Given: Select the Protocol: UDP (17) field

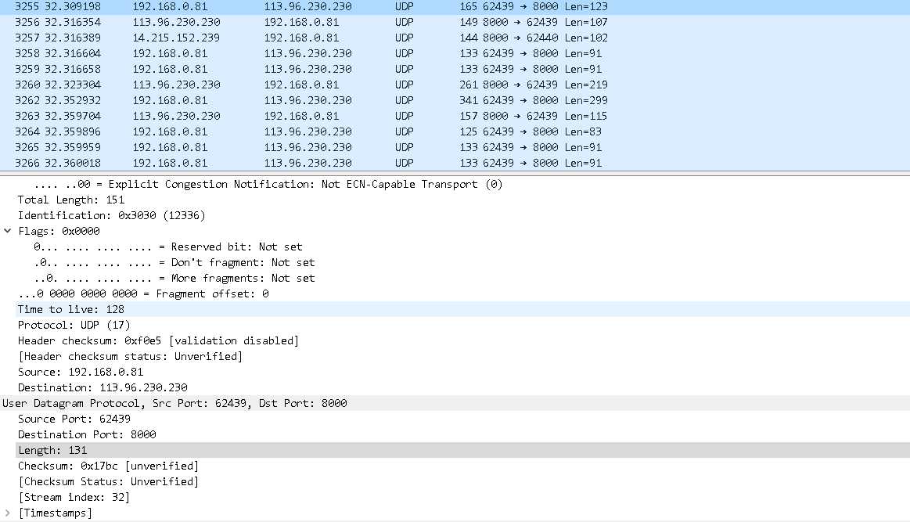Looking at the screenshot, I should click(x=74, y=325).
